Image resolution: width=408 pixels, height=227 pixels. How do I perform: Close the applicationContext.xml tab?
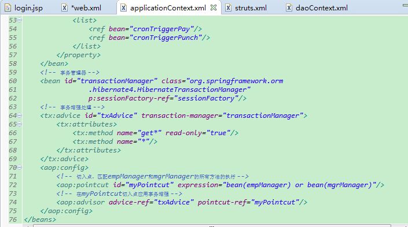tap(214, 8)
